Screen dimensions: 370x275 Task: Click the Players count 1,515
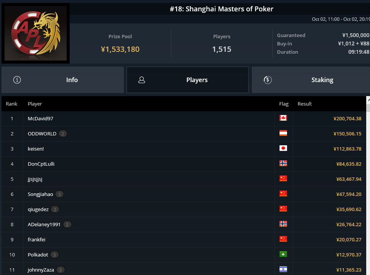(x=222, y=49)
